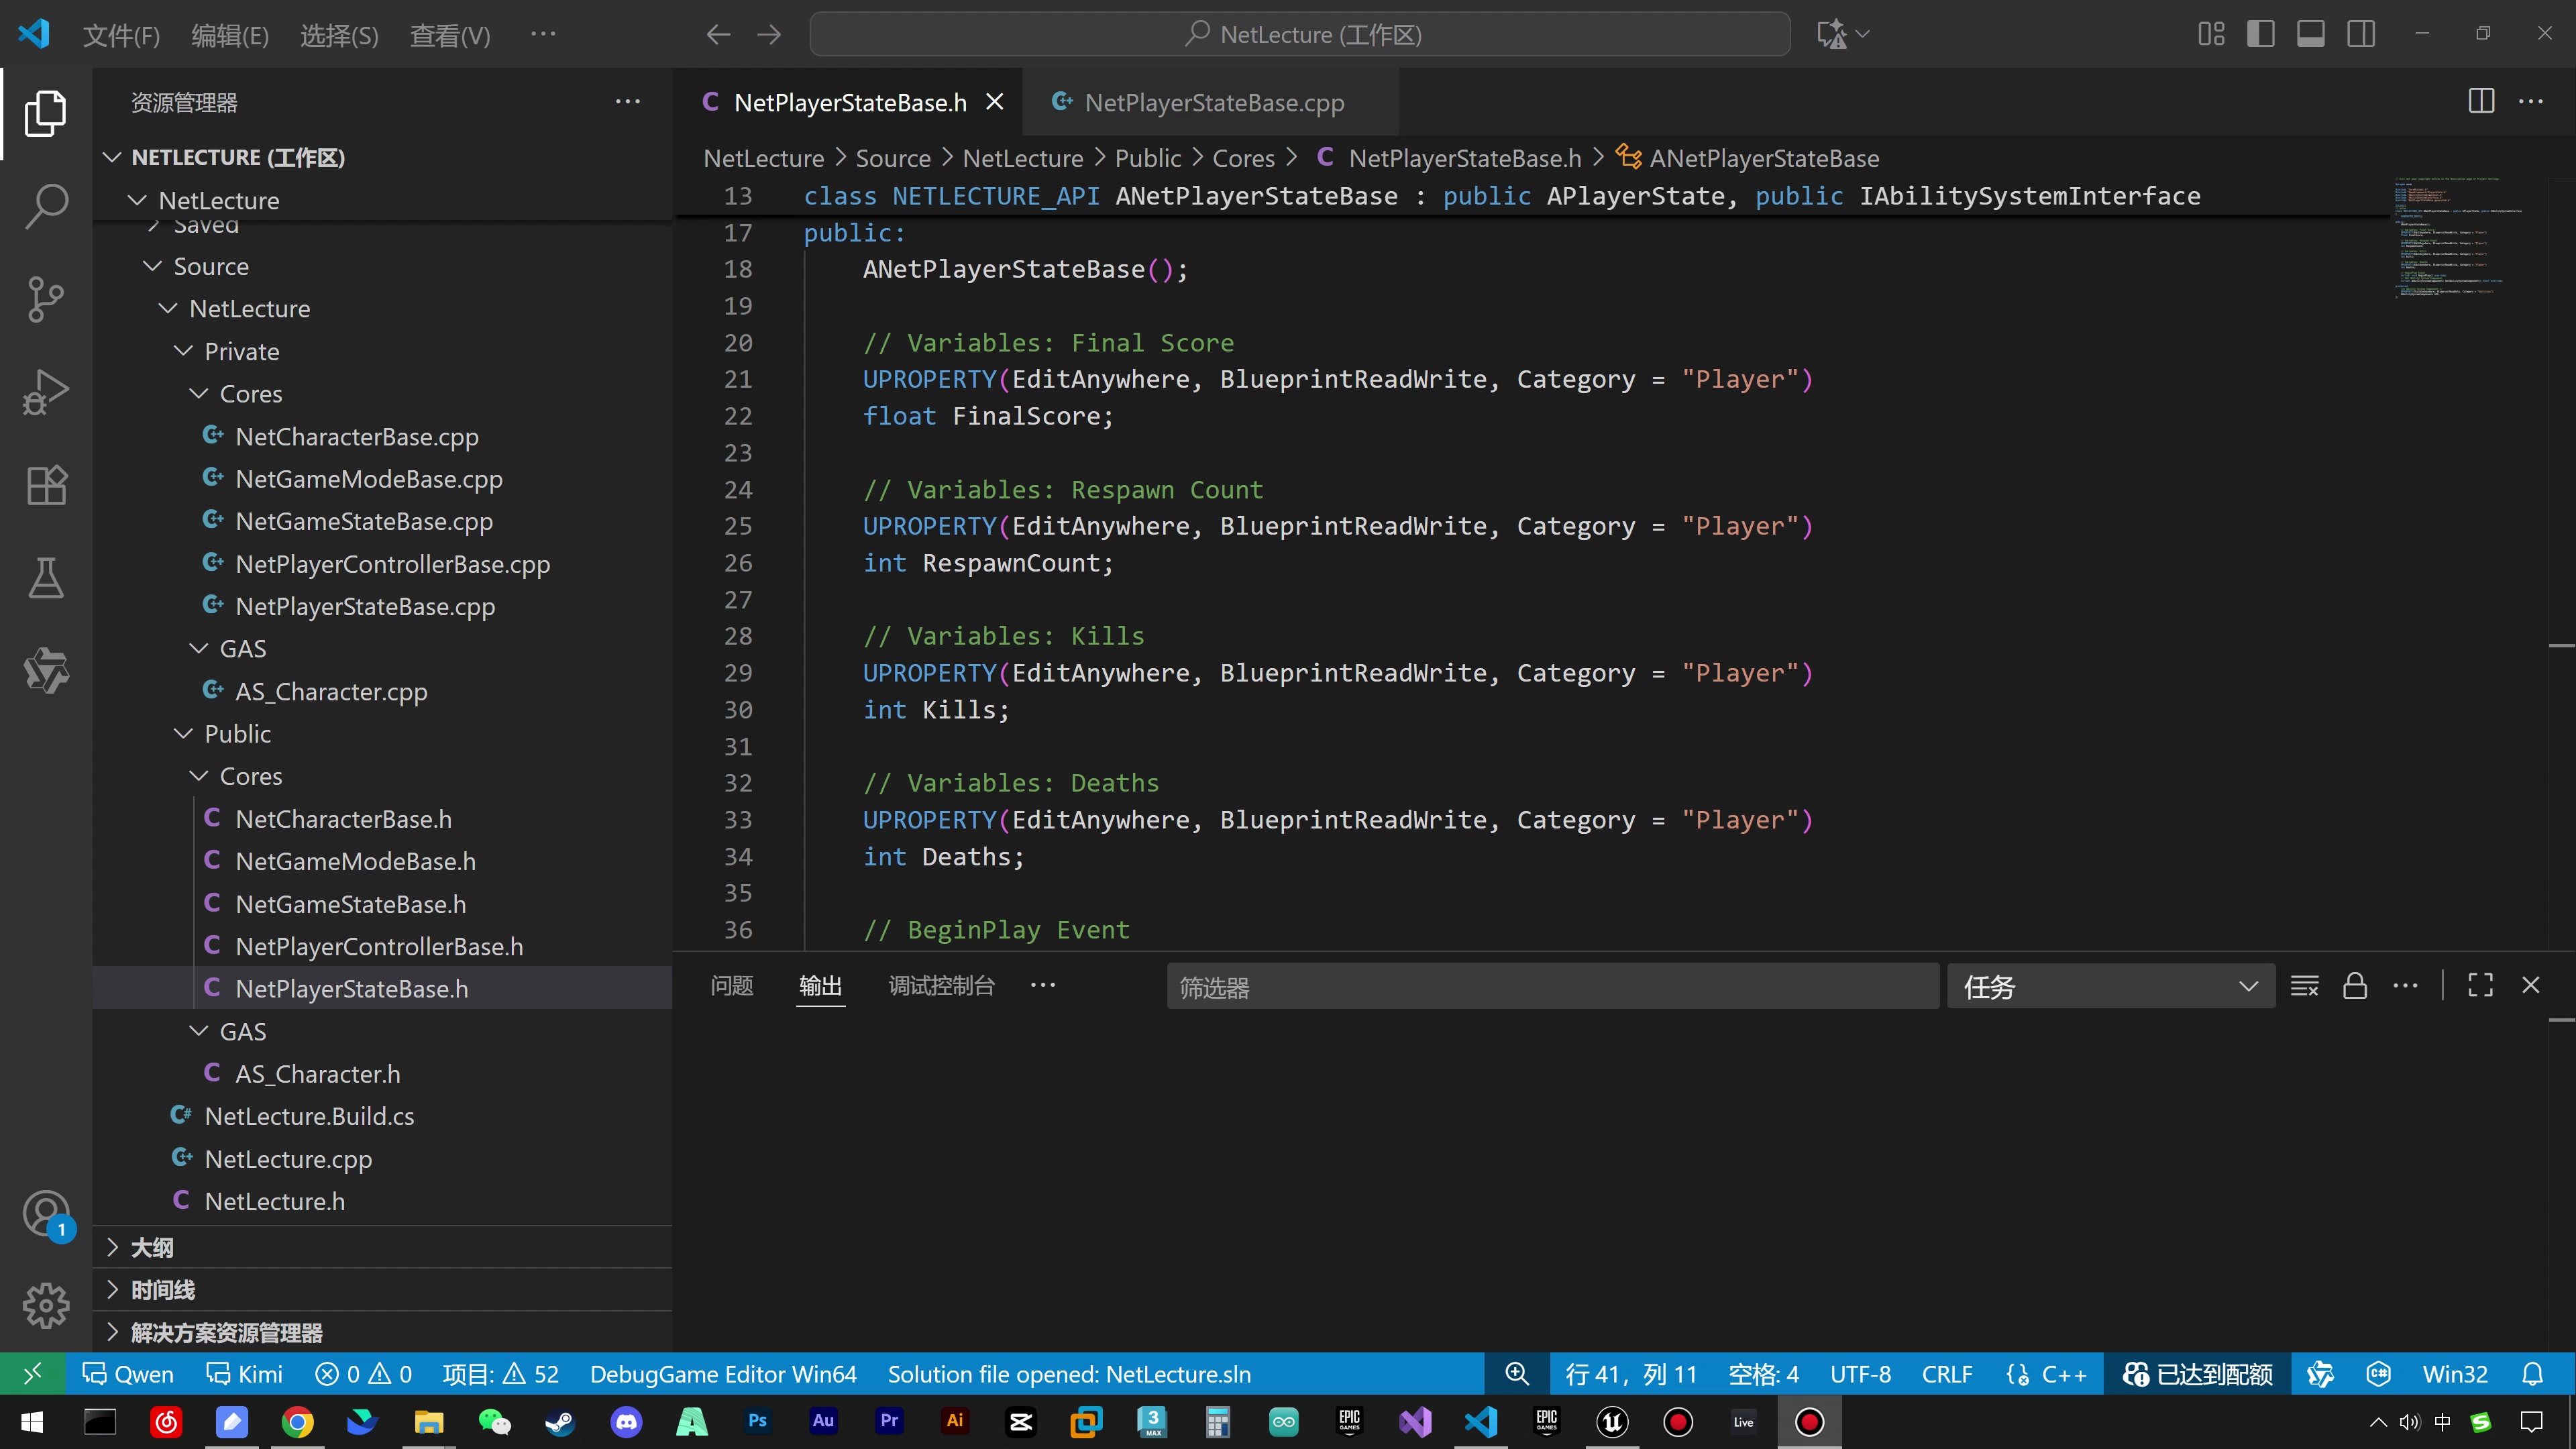Open Photoshop from taskbar

(757, 1422)
